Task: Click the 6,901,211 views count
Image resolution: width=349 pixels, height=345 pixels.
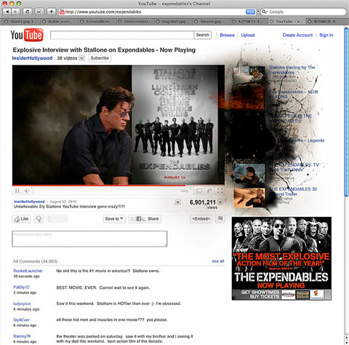Action: coord(203,202)
